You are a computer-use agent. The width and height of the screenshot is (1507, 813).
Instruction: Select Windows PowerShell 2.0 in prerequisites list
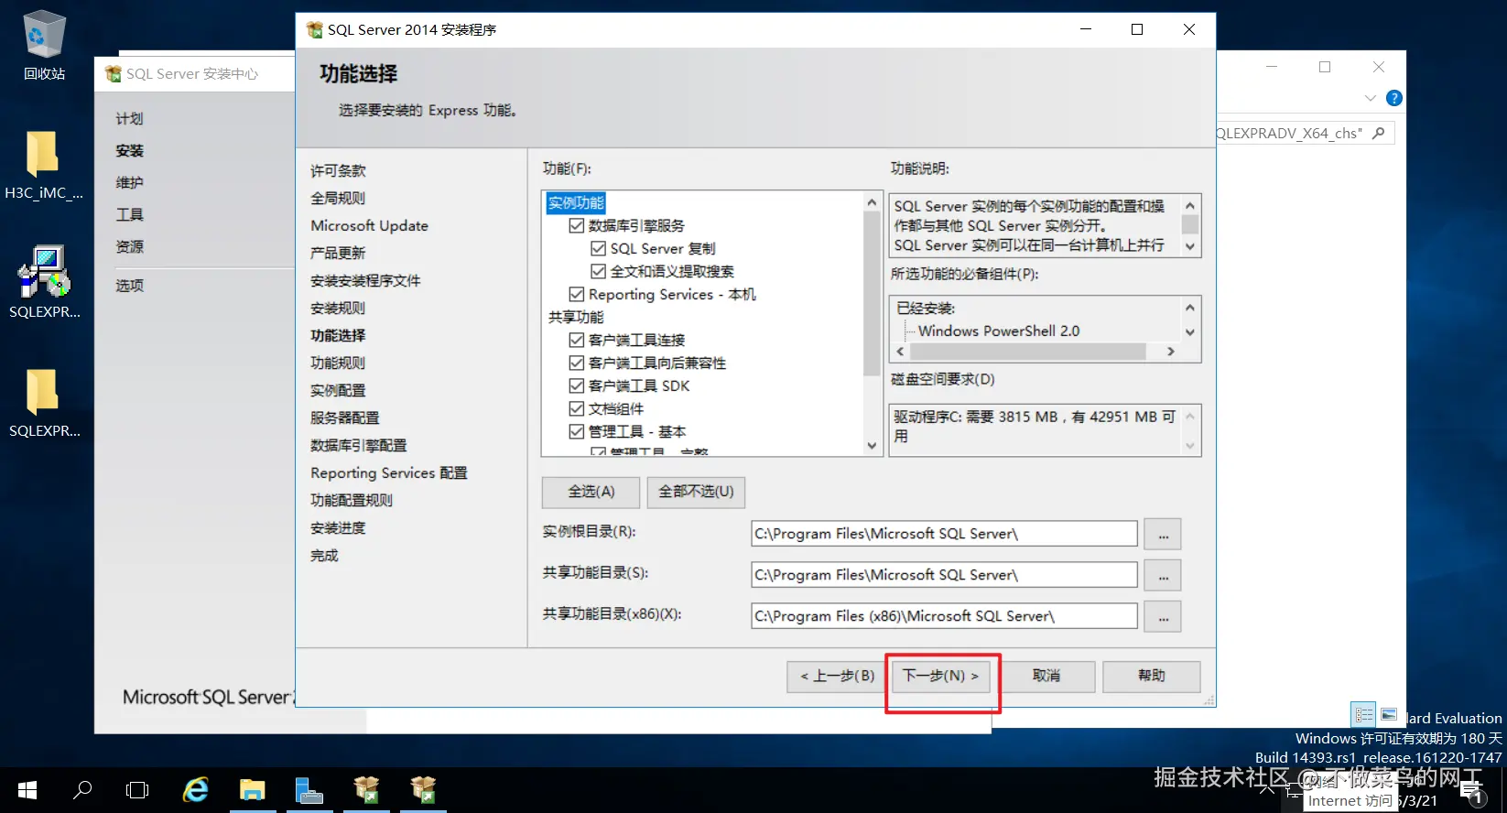tap(998, 331)
